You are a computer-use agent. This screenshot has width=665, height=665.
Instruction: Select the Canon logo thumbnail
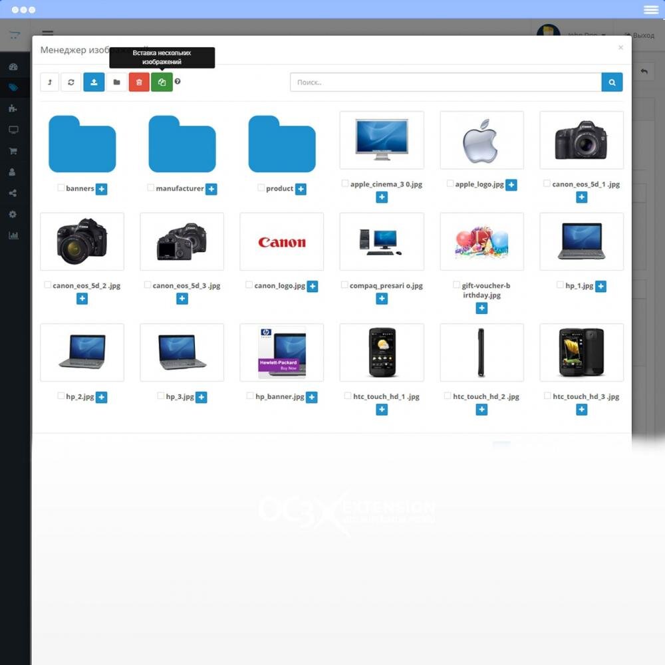(x=281, y=241)
